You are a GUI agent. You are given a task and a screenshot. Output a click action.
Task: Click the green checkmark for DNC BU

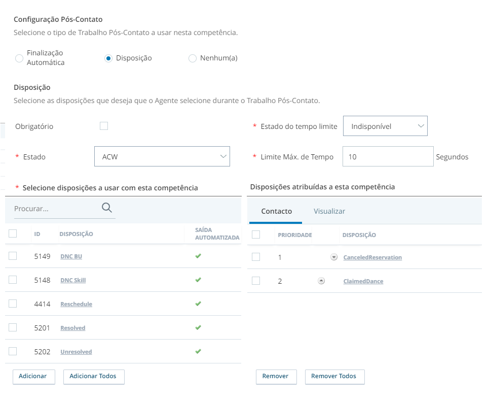pyautogui.click(x=198, y=256)
